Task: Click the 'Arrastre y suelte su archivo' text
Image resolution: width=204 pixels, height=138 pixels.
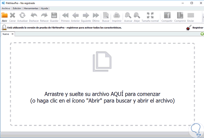Action: coord(102,94)
